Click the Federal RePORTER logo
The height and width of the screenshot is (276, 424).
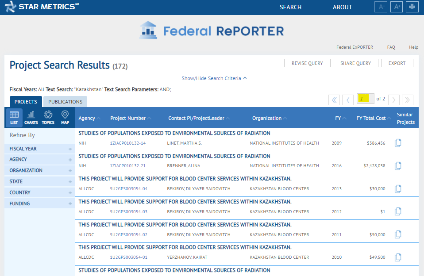pyautogui.click(x=212, y=31)
